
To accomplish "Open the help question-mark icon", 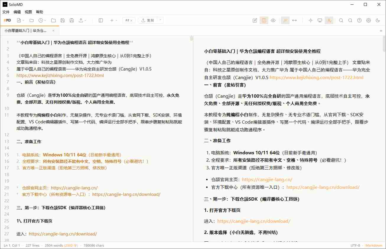I will [359, 20].
